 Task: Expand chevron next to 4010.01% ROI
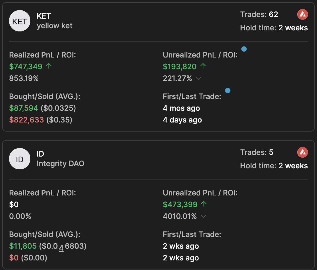pos(203,216)
